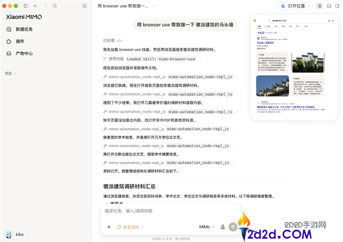Click the user message bubble about 马头墙
Viewport: 343px width, 242px height.
click(185, 25)
